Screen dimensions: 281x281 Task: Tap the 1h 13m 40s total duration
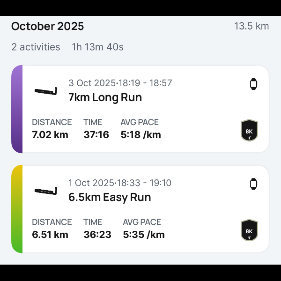pos(97,47)
